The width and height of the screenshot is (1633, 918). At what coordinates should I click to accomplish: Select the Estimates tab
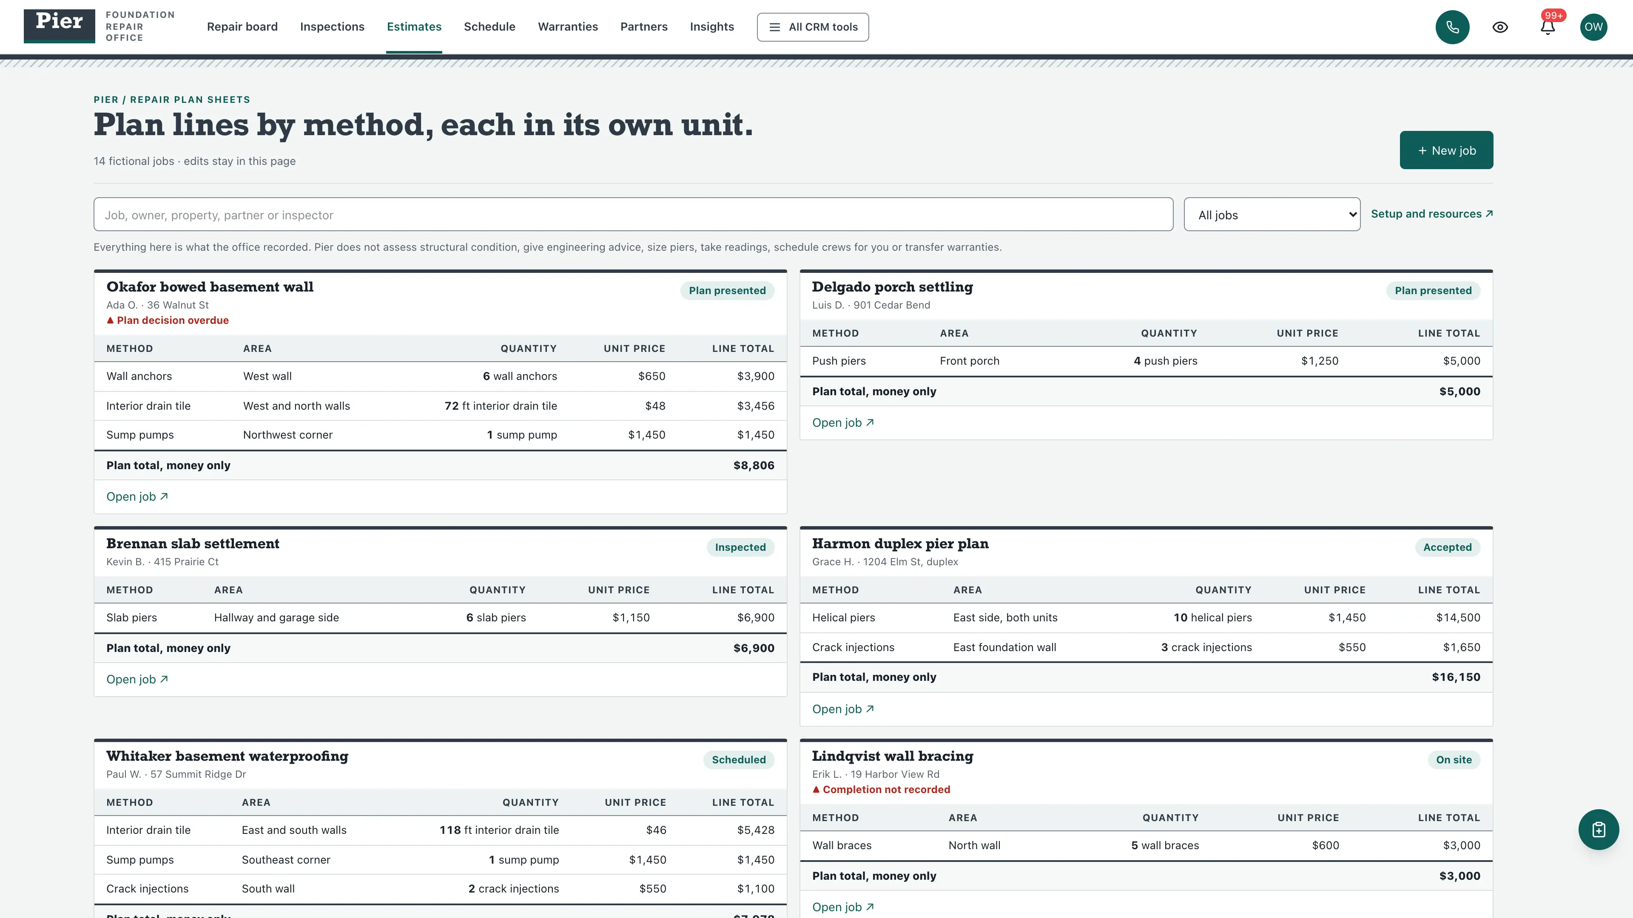414,27
